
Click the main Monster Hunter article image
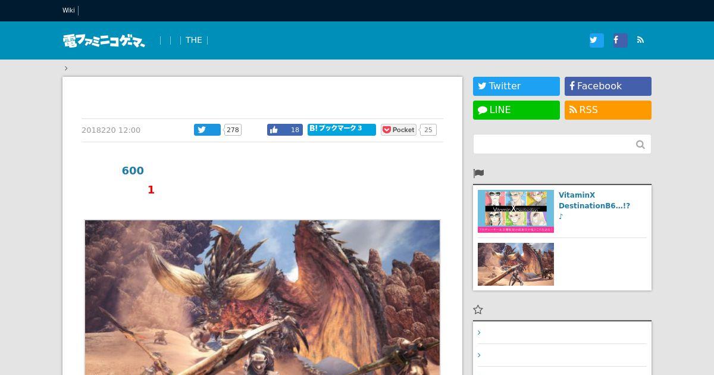pyautogui.click(x=262, y=297)
